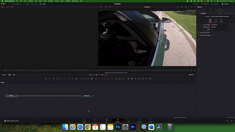Viewport: 235px width, 132px height.
Task: Select the MediaIn1 node
Action: (11, 96)
